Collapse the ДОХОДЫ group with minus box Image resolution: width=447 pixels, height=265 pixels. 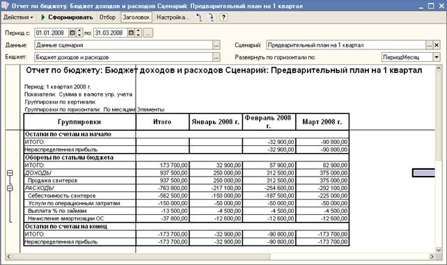point(10,173)
